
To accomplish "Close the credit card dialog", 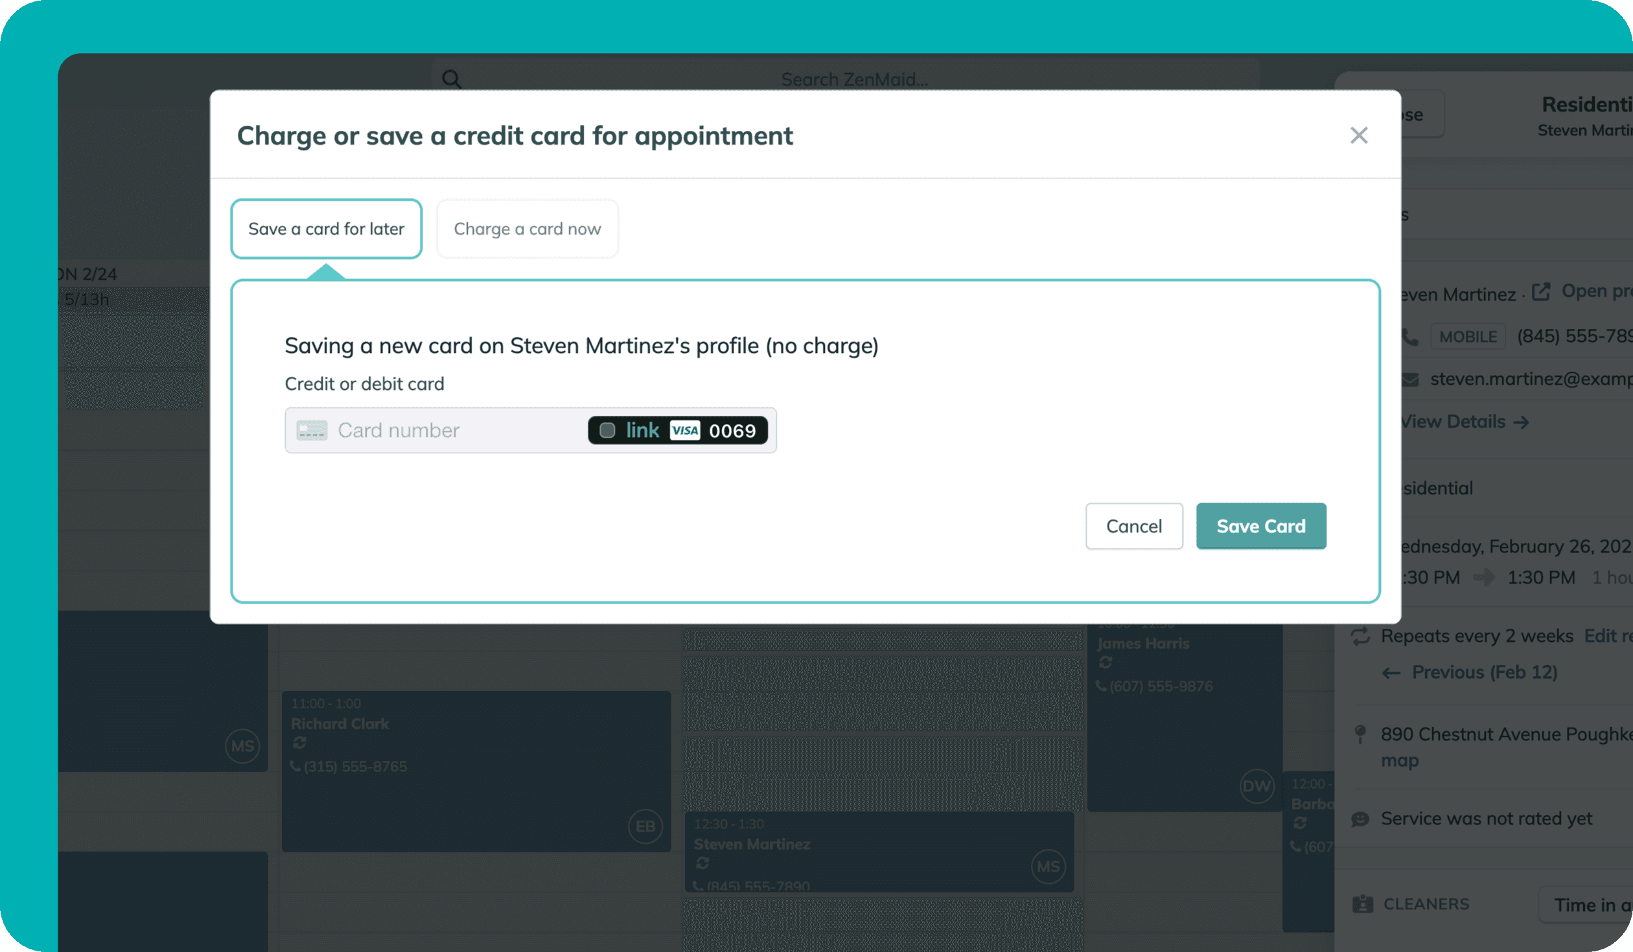I will pos(1358,135).
